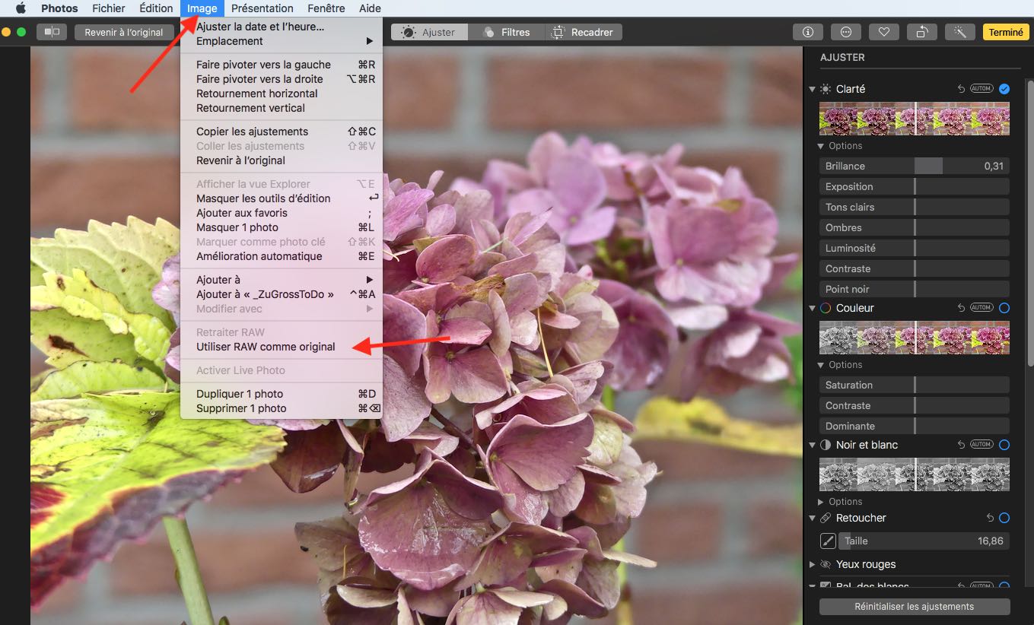This screenshot has width=1034, height=625.
Task: Click the Retoucher bandage icon
Action: [826, 518]
